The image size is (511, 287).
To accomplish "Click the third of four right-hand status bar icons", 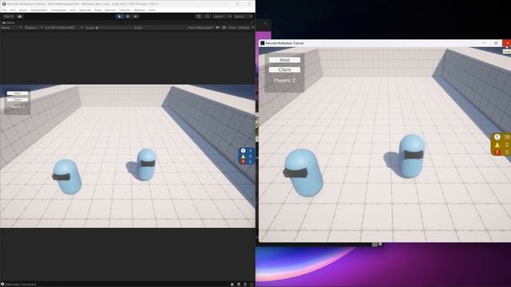I will [x=245, y=285].
